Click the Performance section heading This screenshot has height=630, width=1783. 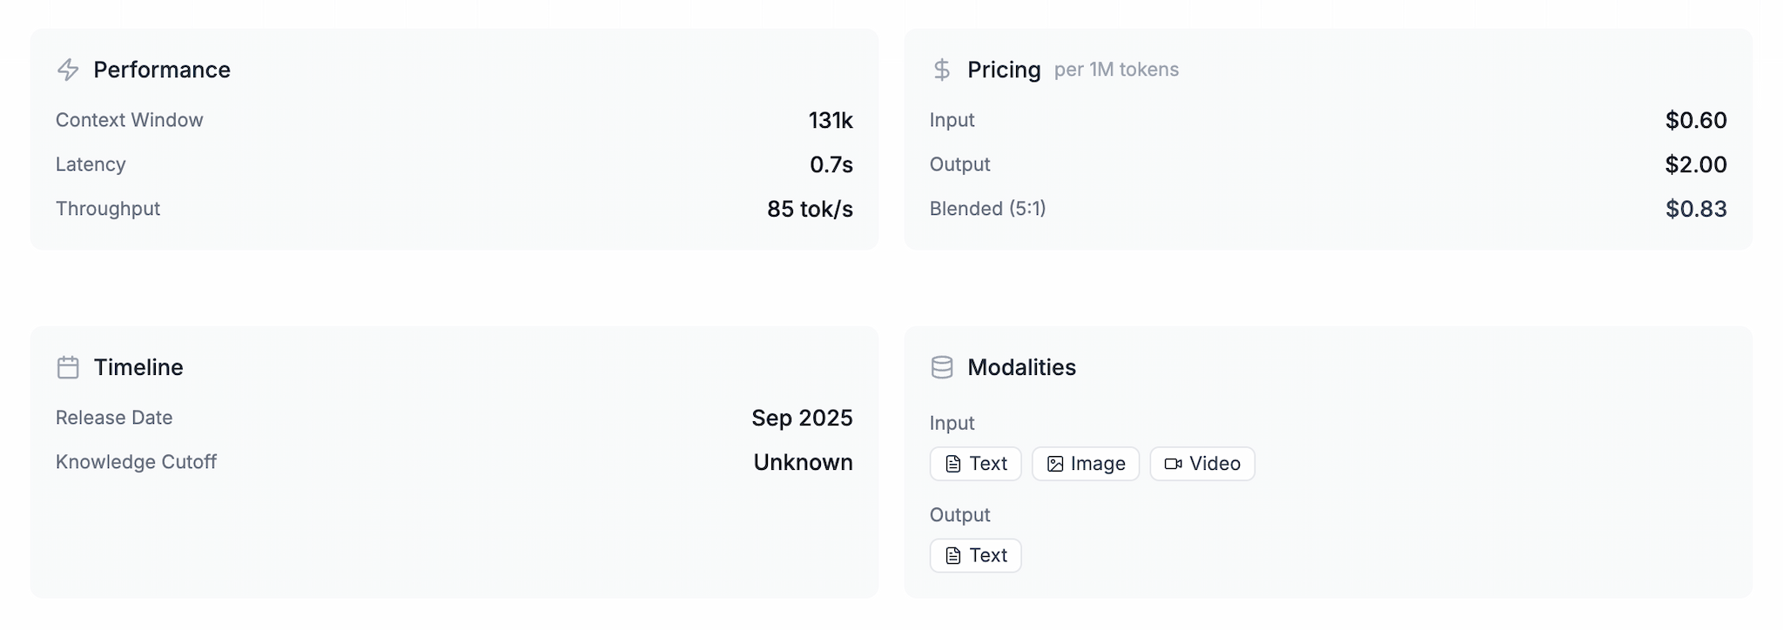[162, 70]
